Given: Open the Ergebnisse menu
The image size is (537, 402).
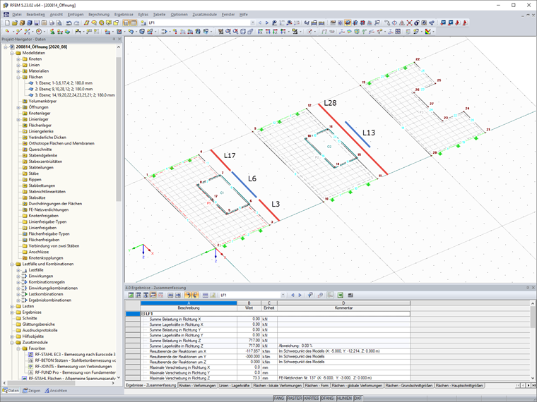Looking at the screenshot, I should pyautogui.click(x=123, y=14).
